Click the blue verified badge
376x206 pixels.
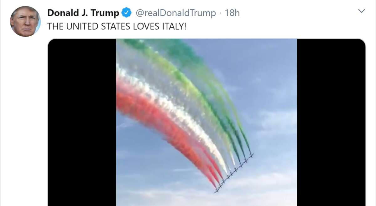coord(126,13)
